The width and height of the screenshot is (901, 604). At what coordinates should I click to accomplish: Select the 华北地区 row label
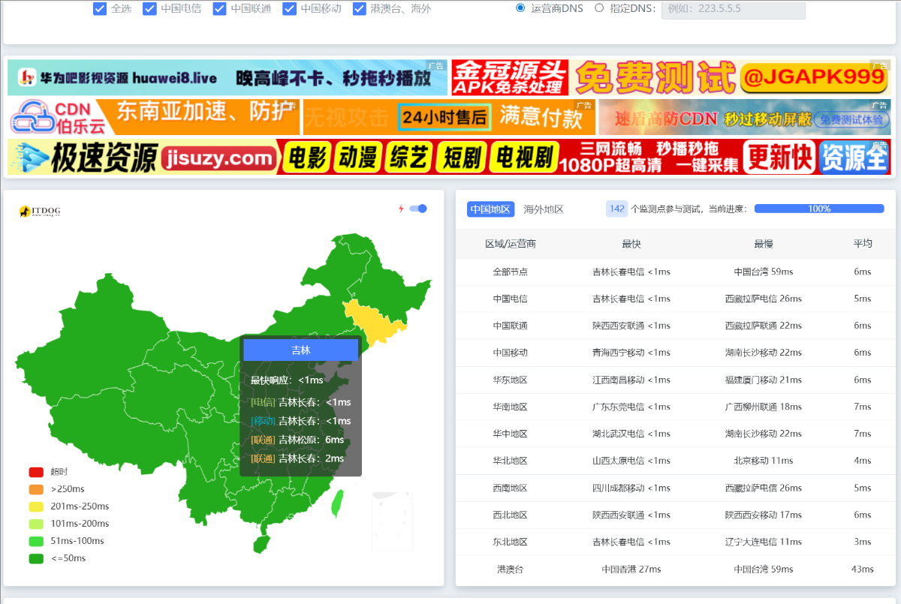[511, 461]
